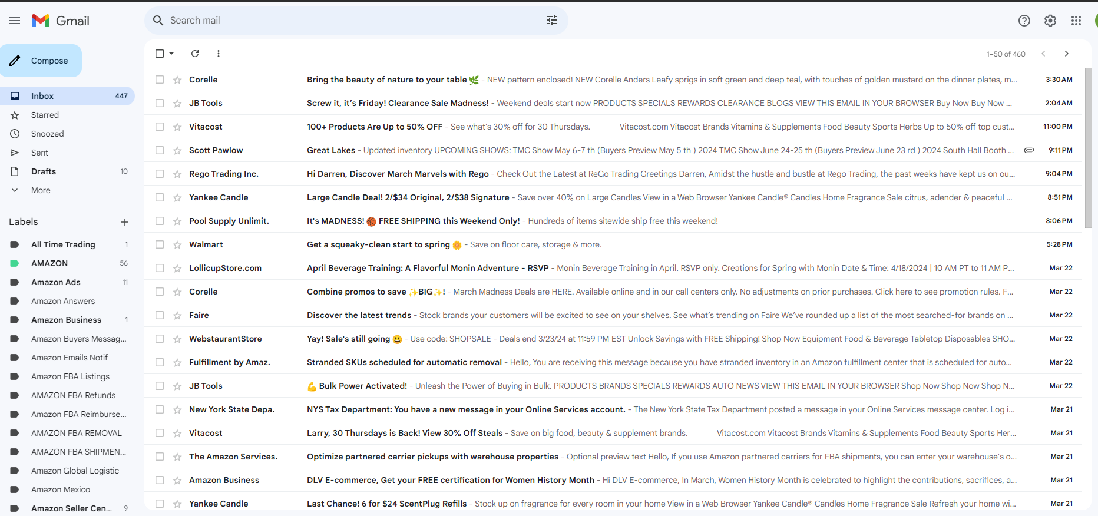Star the New York State Department email
Screen dimensions: 1098x516
(x=177, y=409)
